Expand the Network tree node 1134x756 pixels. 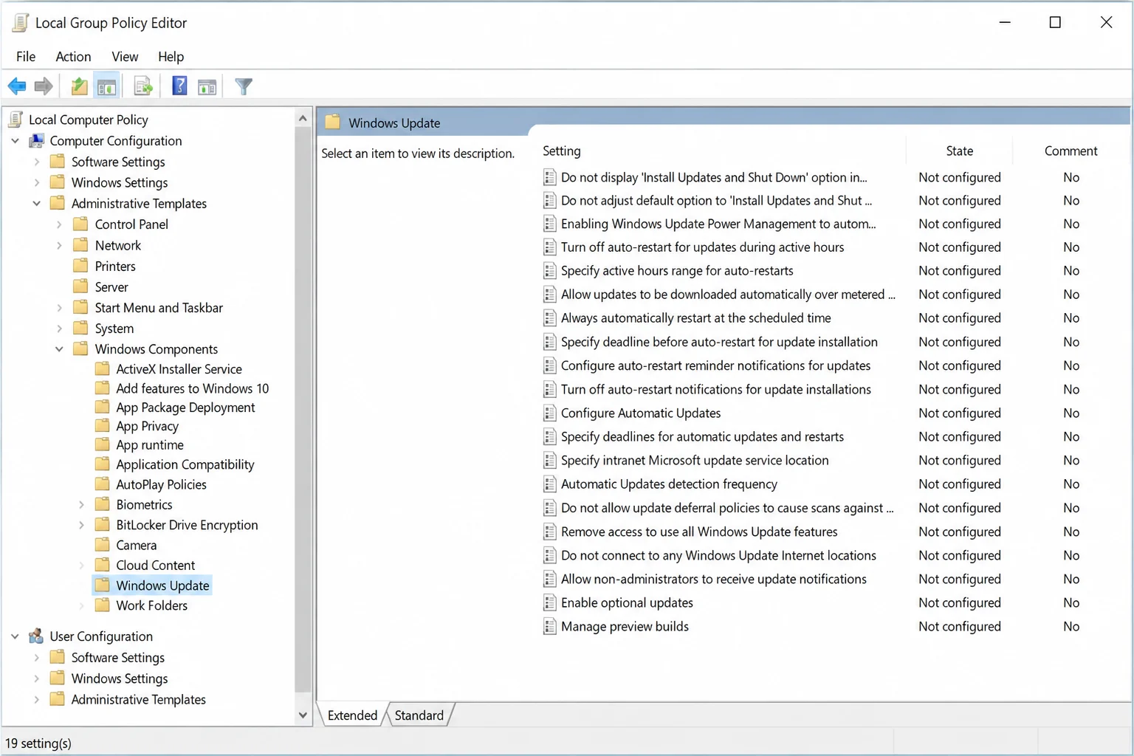(x=60, y=245)
